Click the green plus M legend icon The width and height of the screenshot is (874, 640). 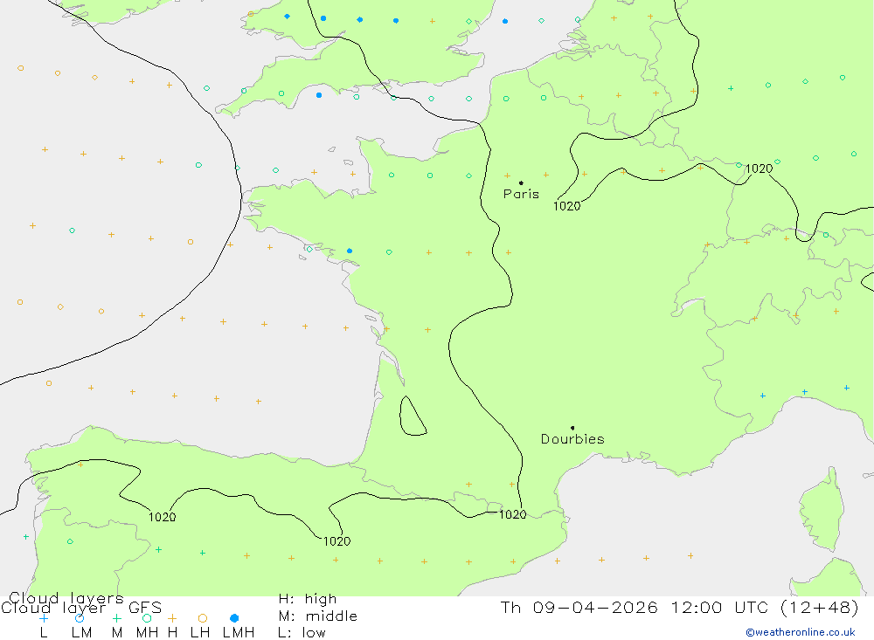(116, 618)
